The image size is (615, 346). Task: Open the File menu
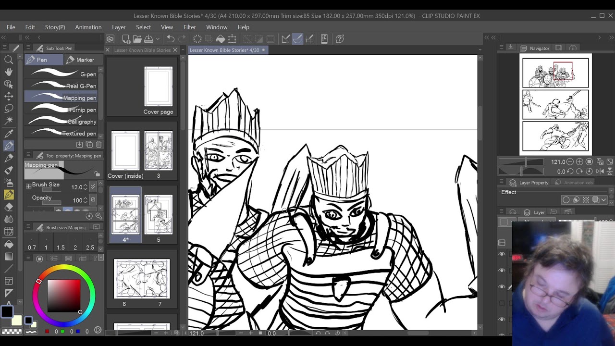pyautogui.click(x=11, y=27)
